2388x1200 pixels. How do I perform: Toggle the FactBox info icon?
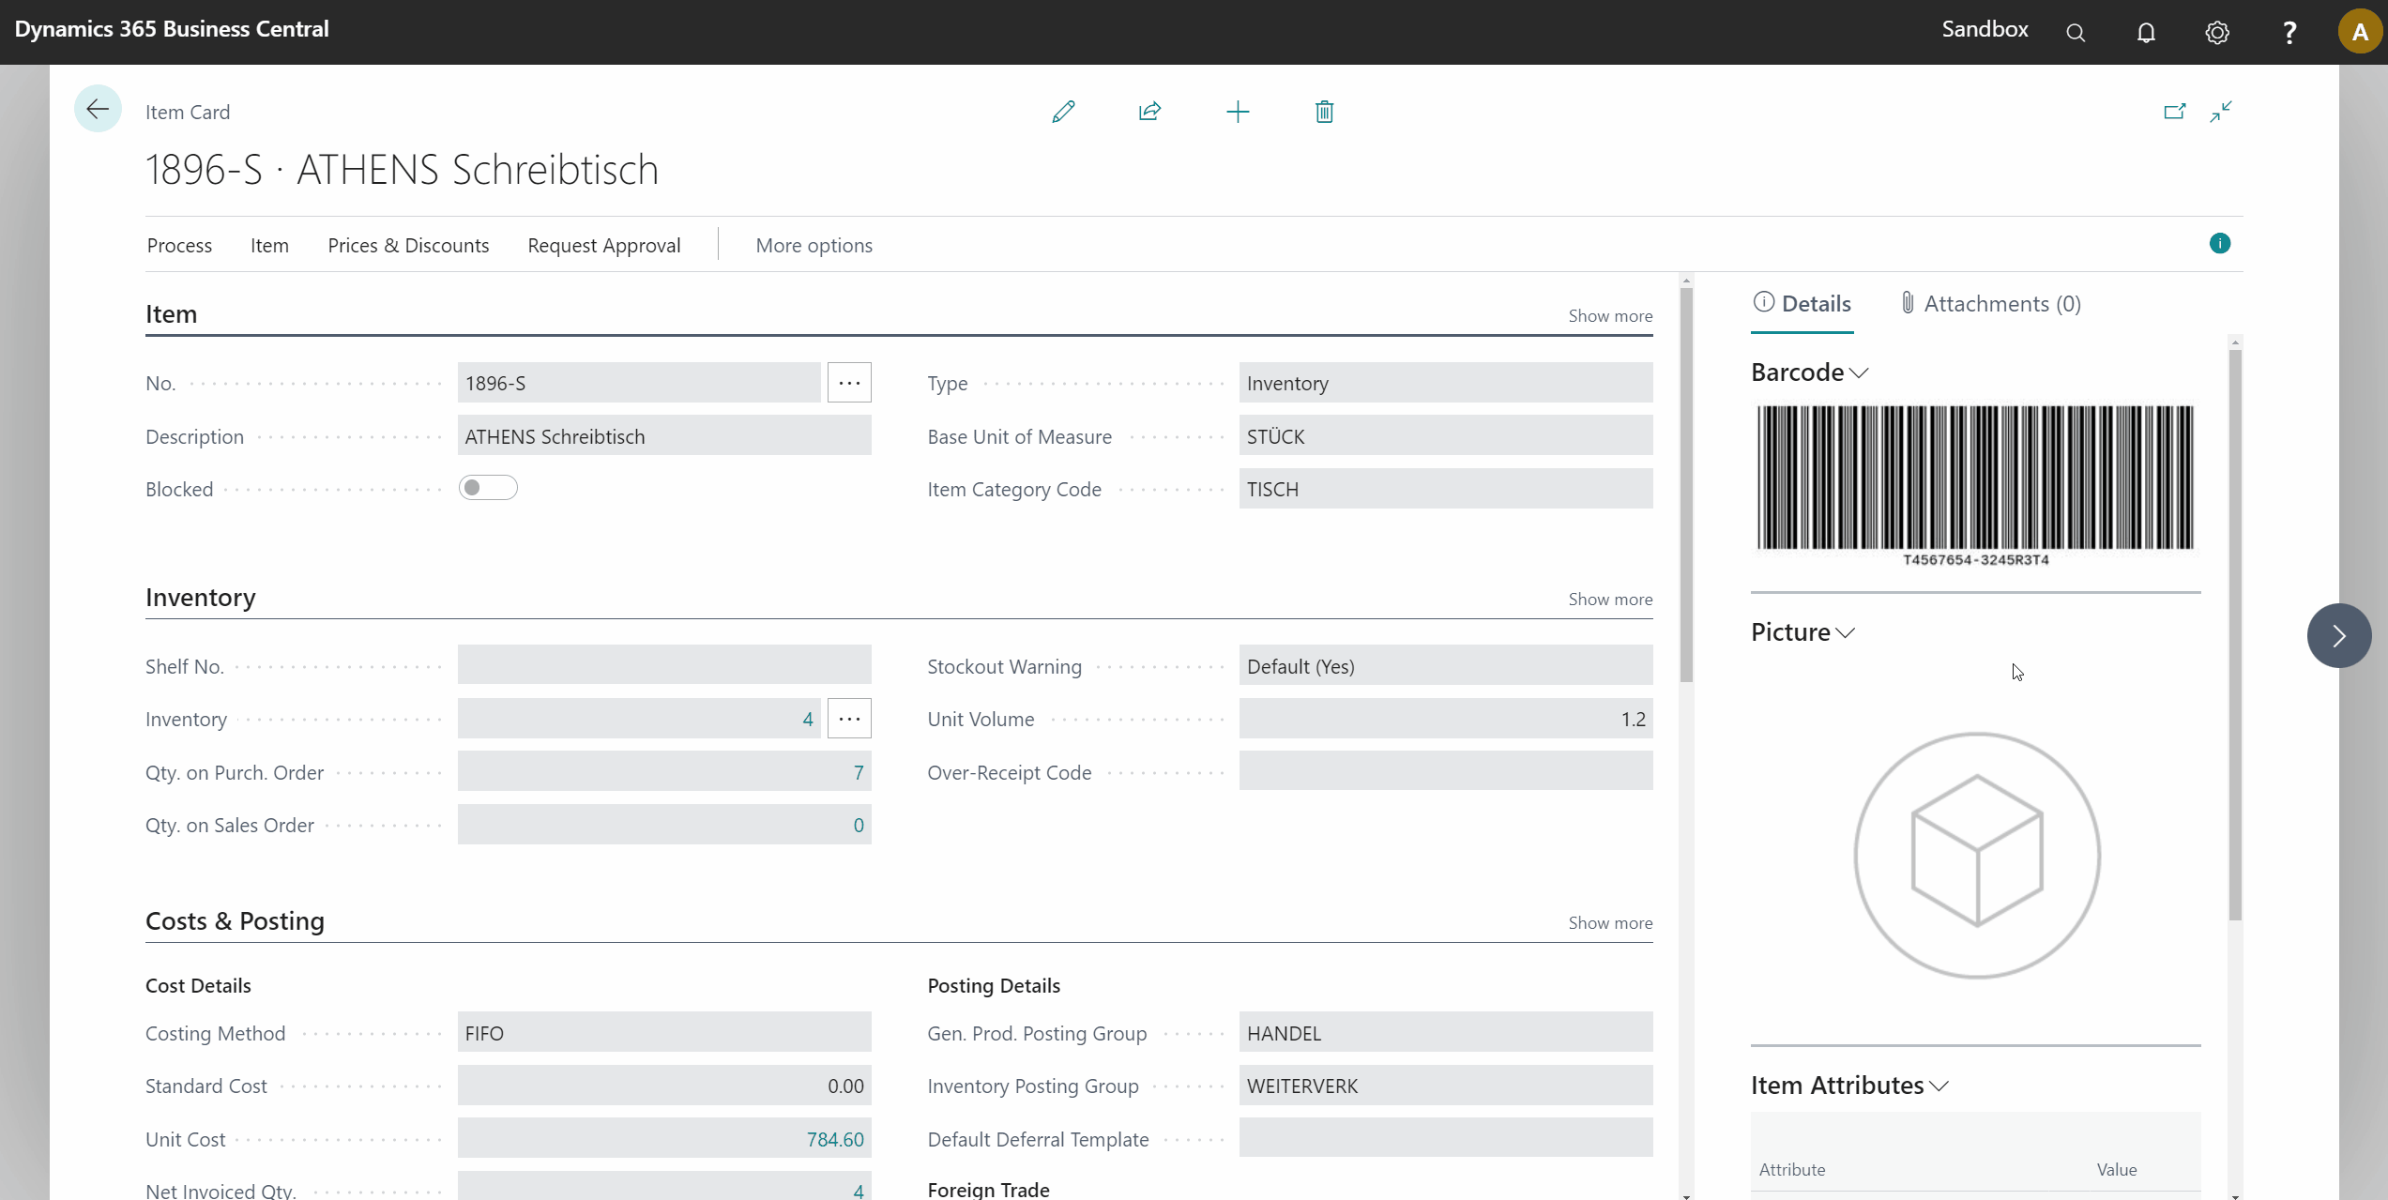(x=2219, y=244)
